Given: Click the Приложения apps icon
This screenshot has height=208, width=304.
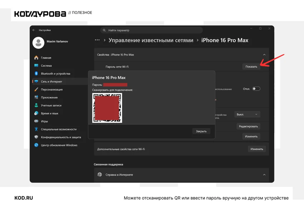Looking at the screenshot, I should (x=36, y=97).
